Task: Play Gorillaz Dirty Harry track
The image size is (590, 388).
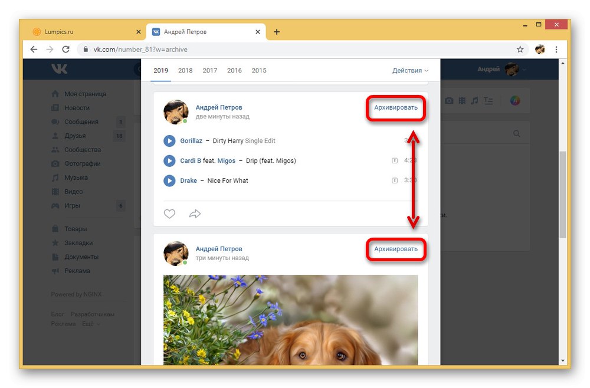Action: tap(169, 141)
